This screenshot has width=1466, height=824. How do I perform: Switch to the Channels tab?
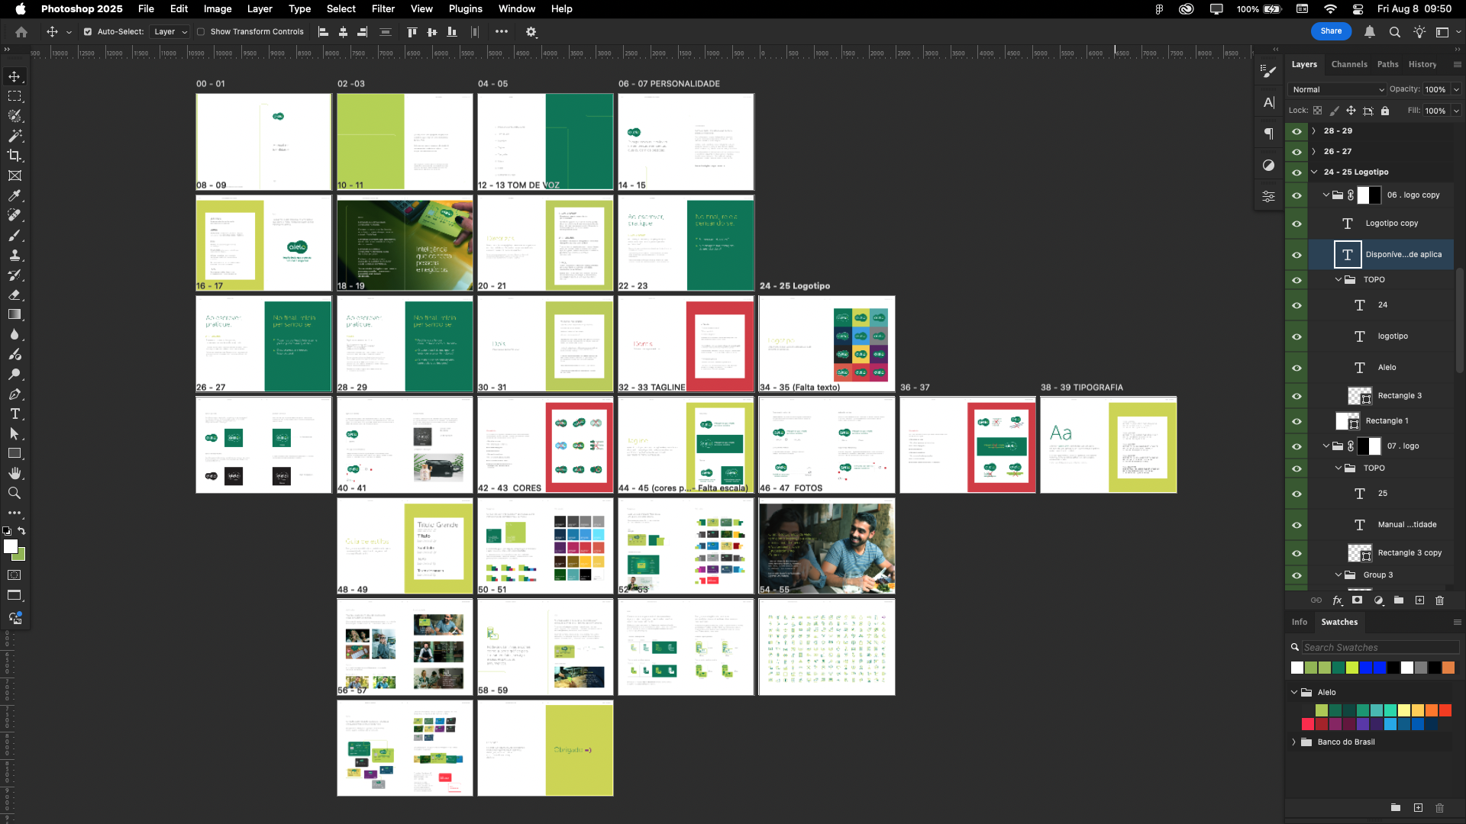click(x=1348, y=64)
